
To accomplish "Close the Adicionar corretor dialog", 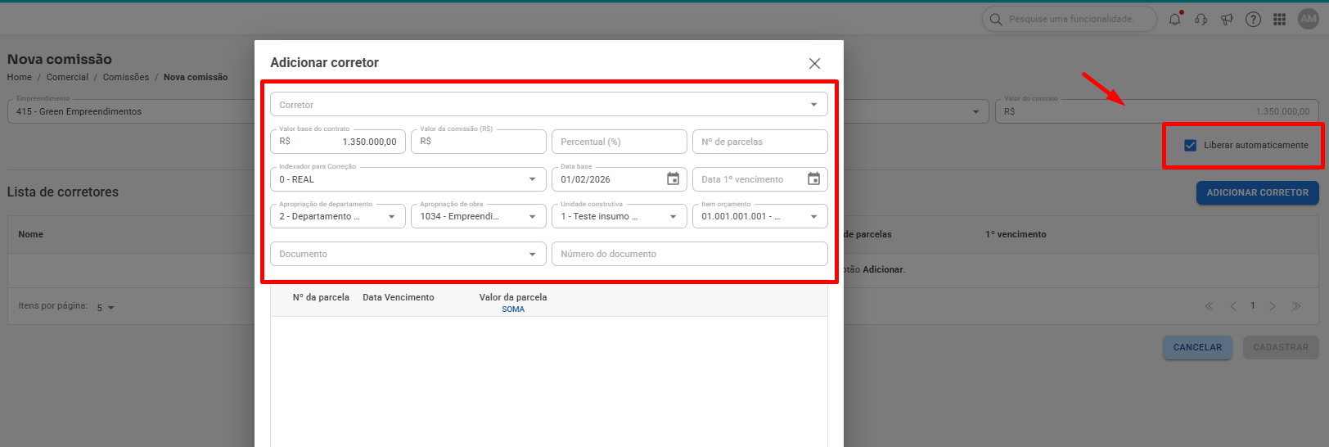I will (814, 63).
